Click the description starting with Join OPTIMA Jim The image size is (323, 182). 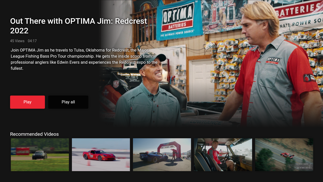point(84,59)
